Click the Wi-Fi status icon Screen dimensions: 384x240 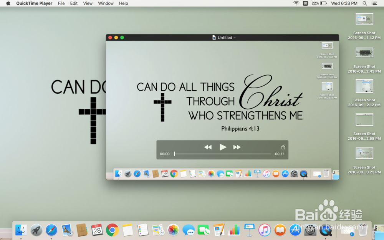pos(296,3)
